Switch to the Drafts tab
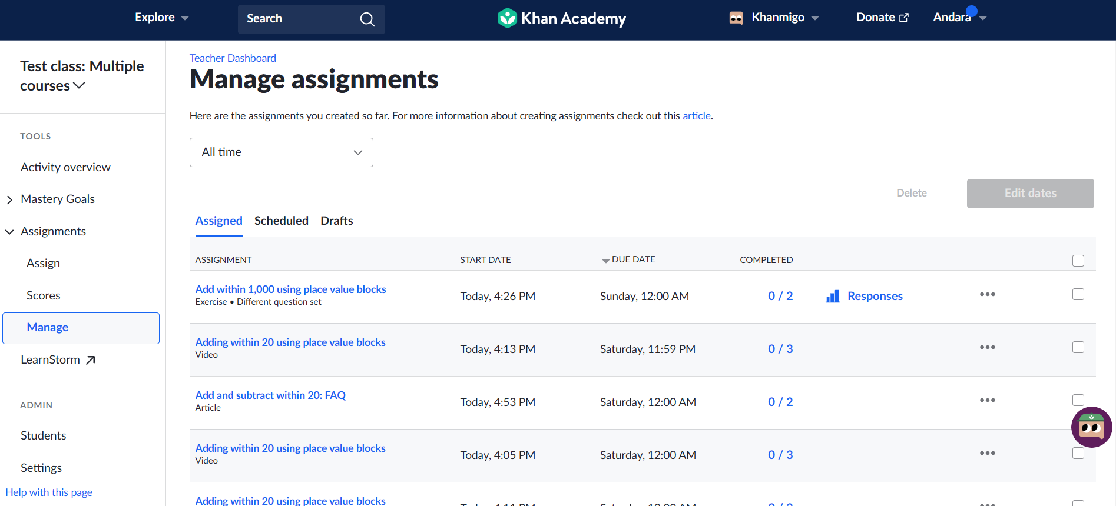This screenshot has height=506, width=1116. [337, 221]
